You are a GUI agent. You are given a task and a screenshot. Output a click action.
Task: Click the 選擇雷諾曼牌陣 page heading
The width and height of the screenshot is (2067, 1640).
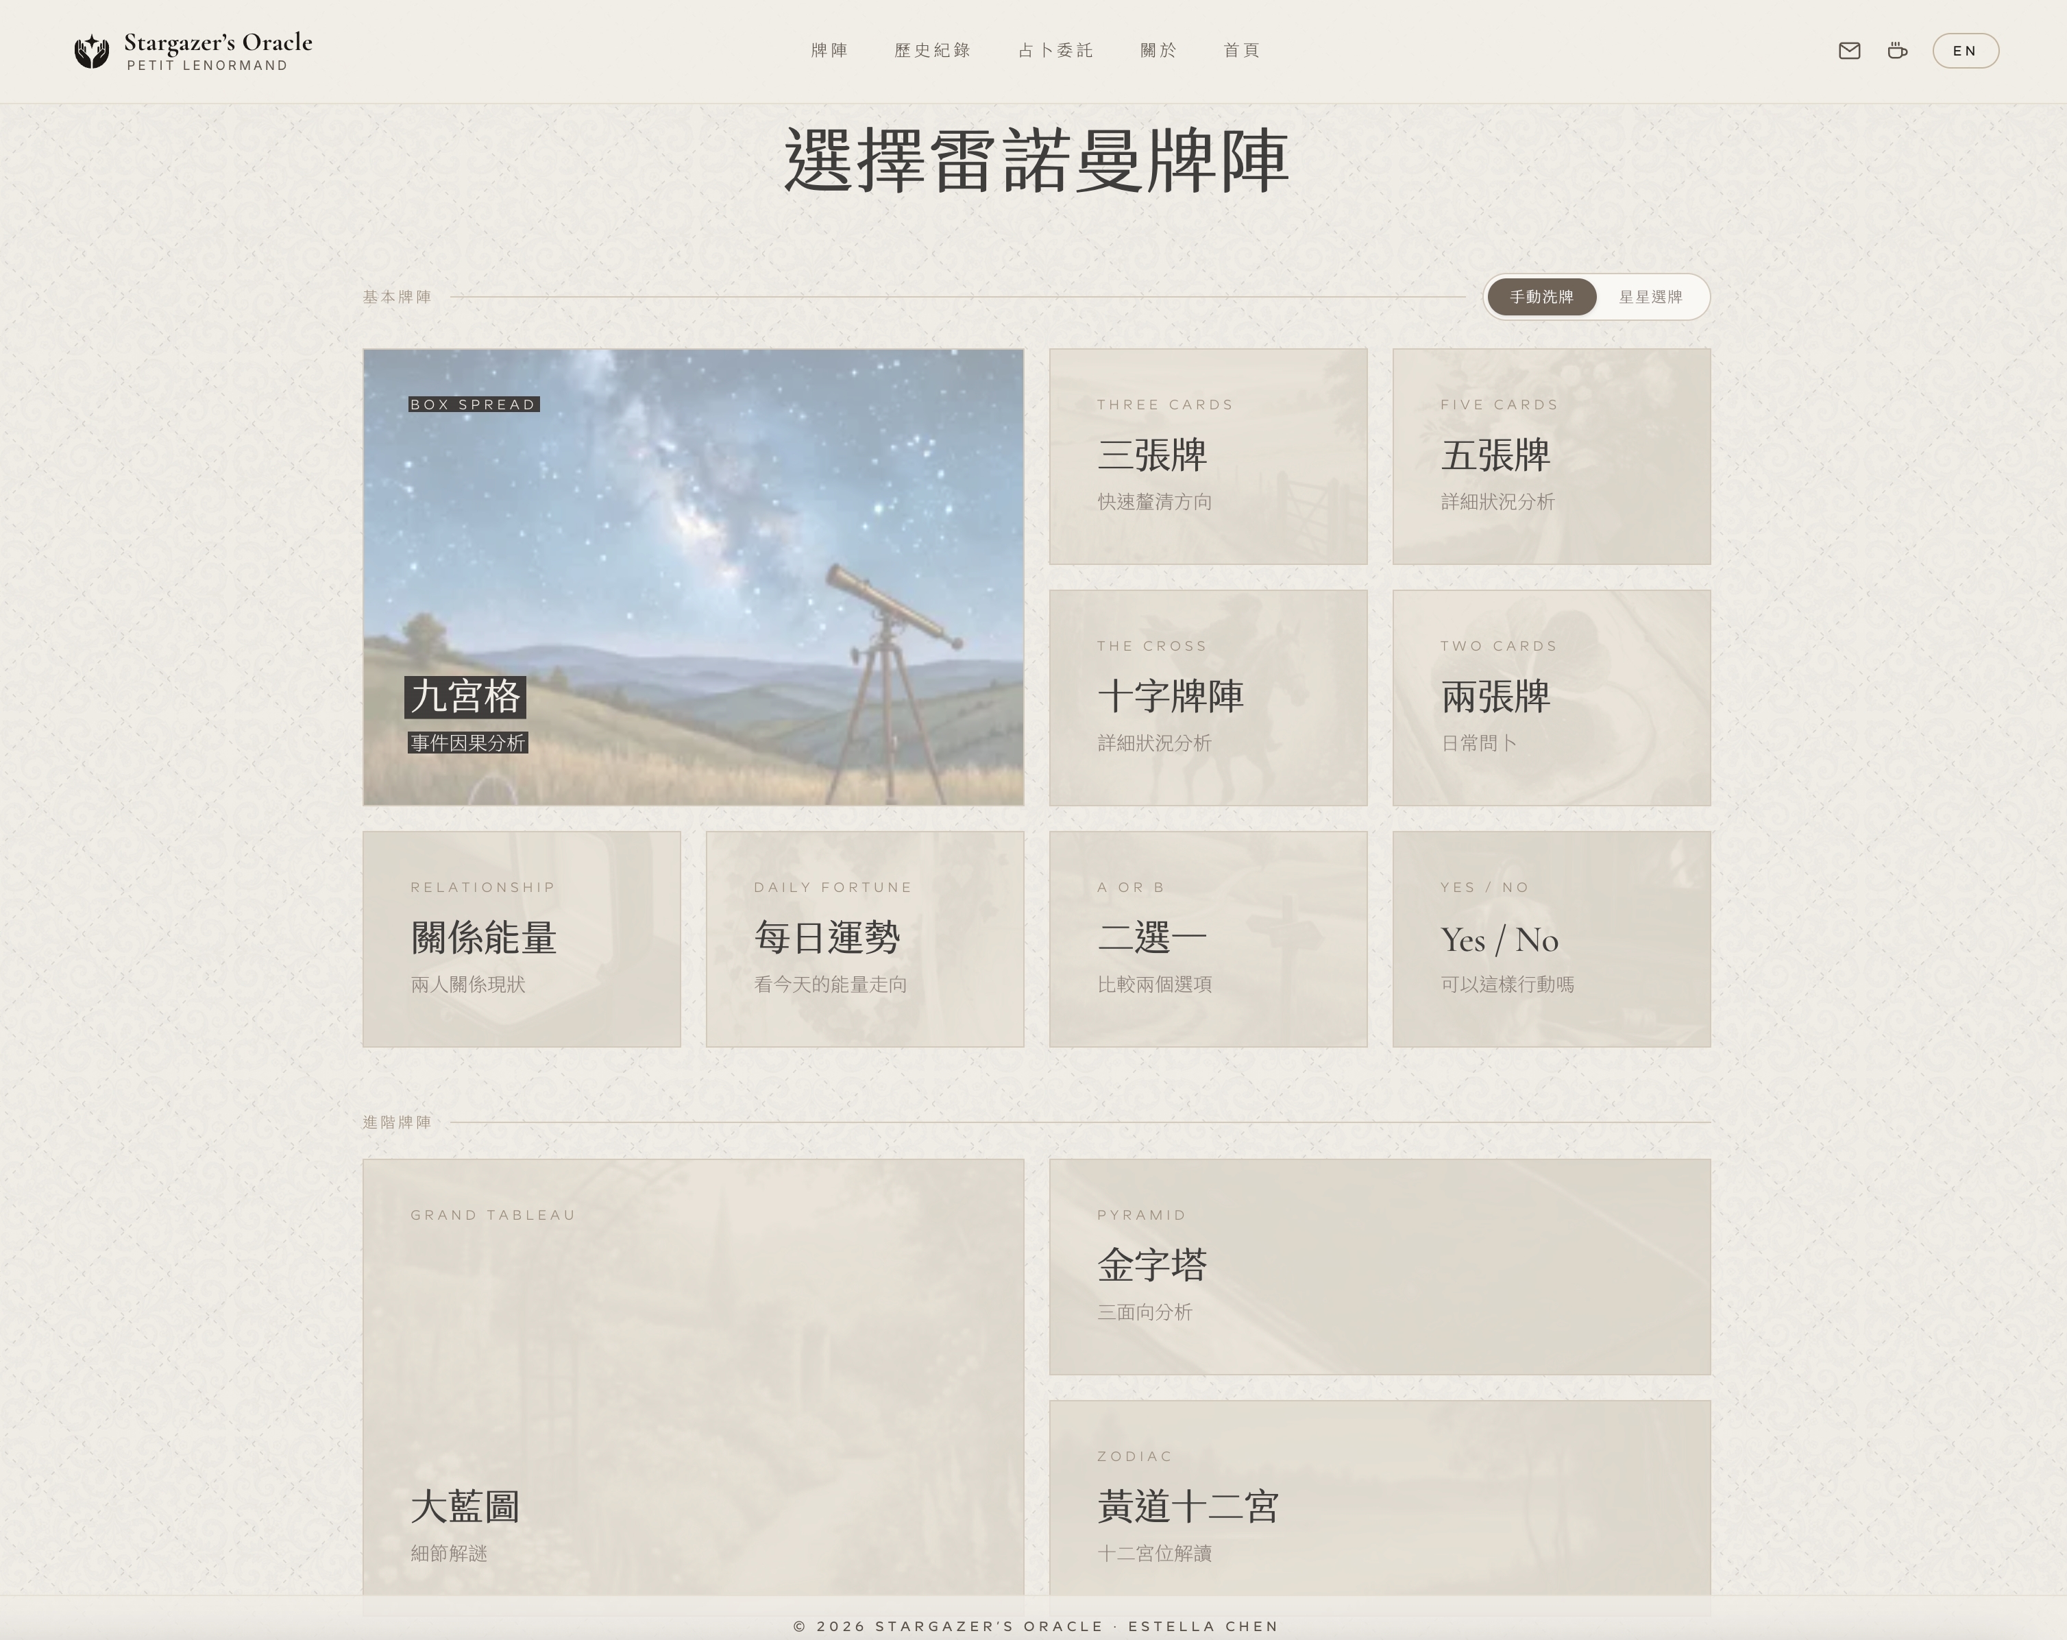pos(1036,161)
